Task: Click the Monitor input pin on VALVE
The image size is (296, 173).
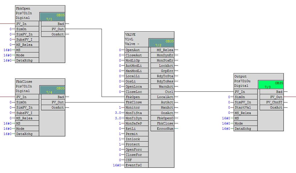Action: pyautogui.click(x=136, y=107)
